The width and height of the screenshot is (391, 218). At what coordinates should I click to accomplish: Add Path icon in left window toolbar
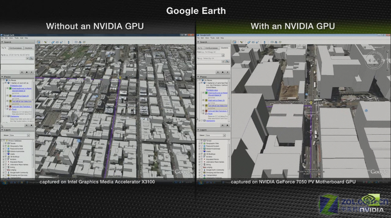tap(57, 42)
